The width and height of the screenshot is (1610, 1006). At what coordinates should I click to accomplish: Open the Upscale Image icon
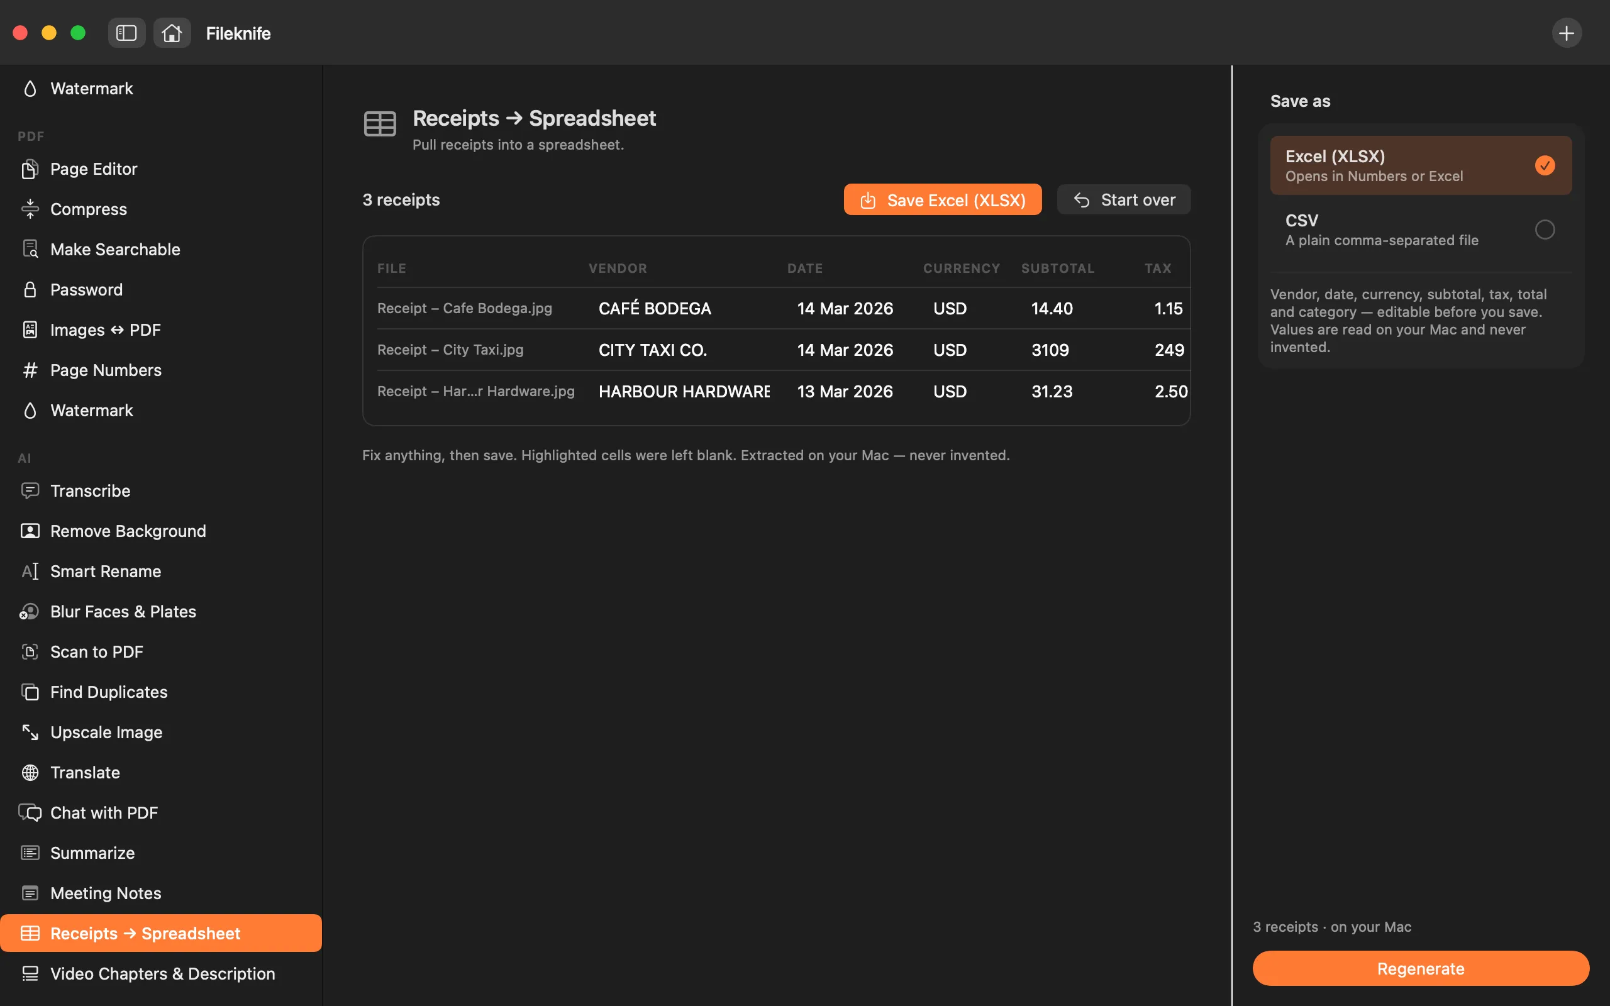(30, 732)
